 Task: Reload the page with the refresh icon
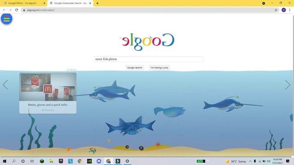(17, 10)
